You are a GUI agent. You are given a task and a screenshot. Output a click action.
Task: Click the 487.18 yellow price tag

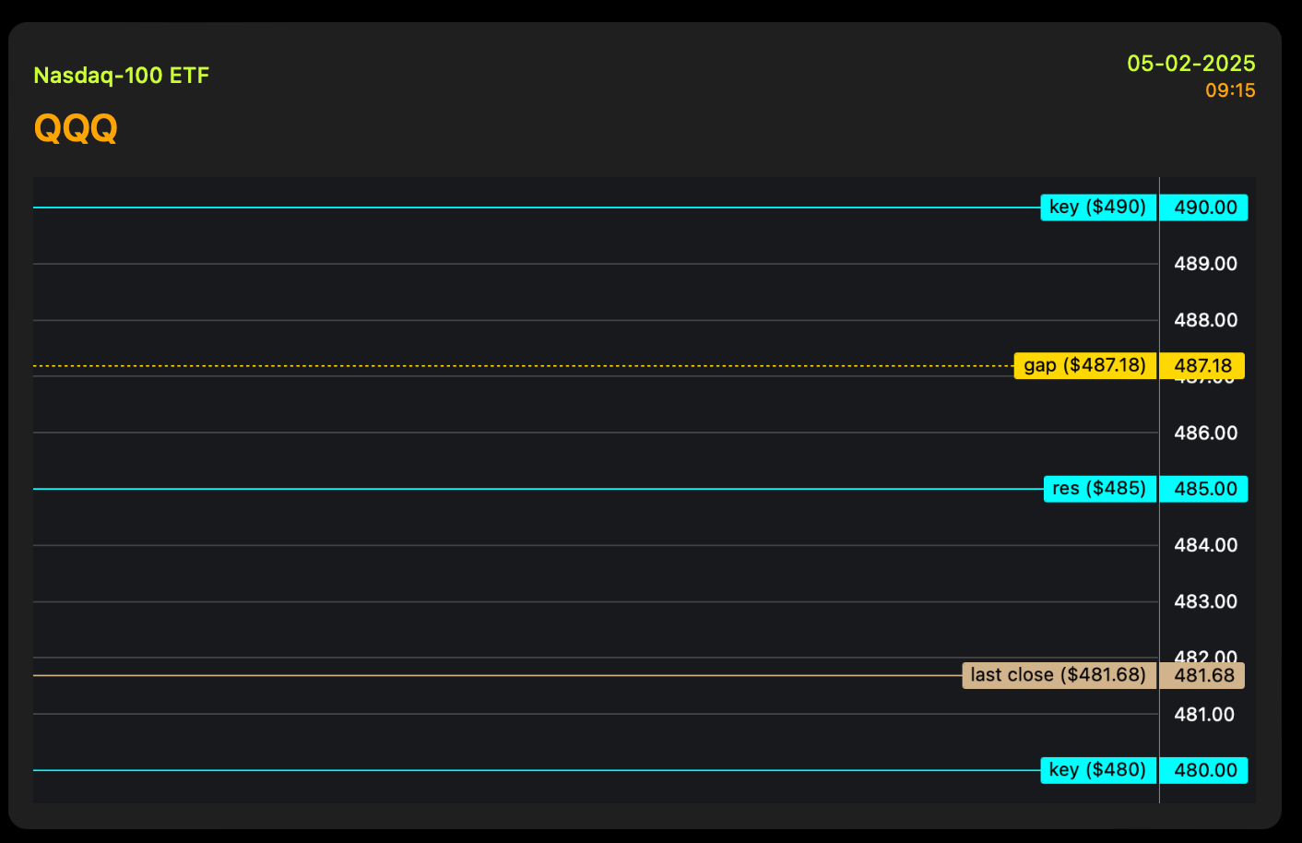[x=1202, y=366]
